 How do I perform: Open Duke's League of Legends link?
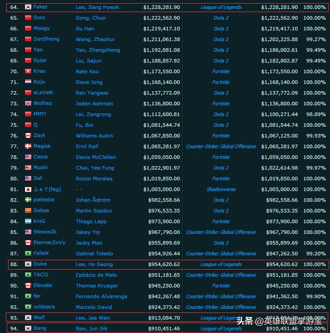tap(221, 264)
